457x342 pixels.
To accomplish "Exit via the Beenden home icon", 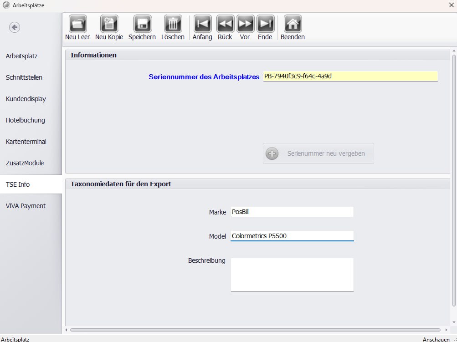I will (x=293, y=24).
